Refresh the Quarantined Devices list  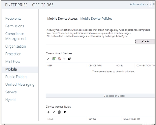69,59
